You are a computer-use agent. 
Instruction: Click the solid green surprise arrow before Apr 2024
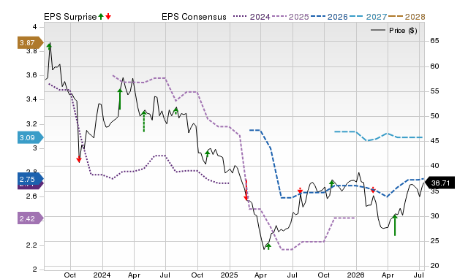[x=120, y=99]
